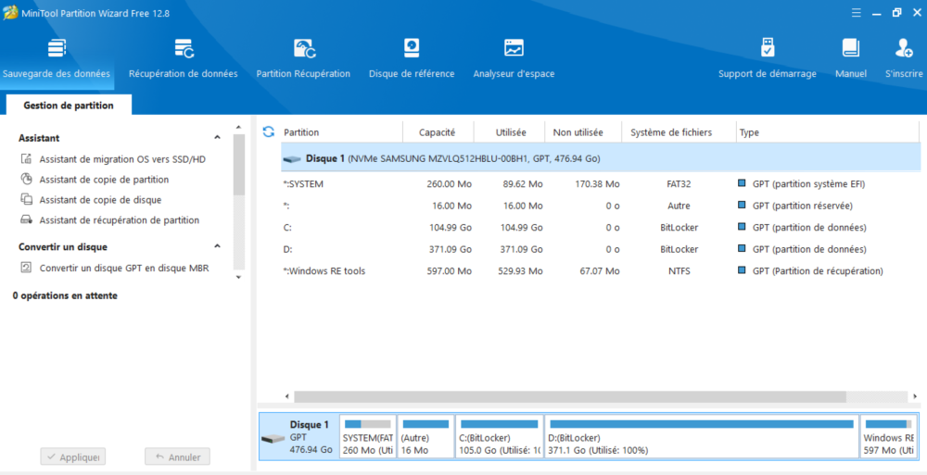This screenshot has height=475, width=927.
Task: Collapse the Convertir un disque section
Action: tap(217, 247)
